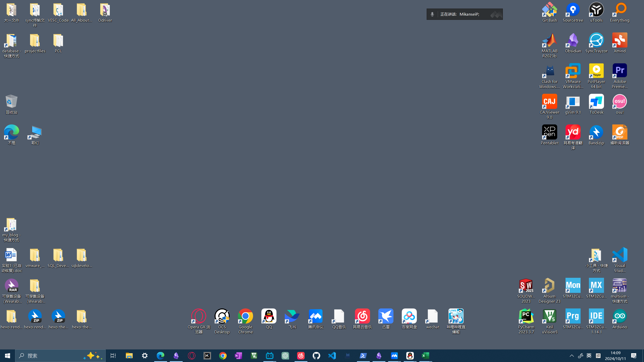Open the 迅雷 desktop shortcut

(386, 319)
